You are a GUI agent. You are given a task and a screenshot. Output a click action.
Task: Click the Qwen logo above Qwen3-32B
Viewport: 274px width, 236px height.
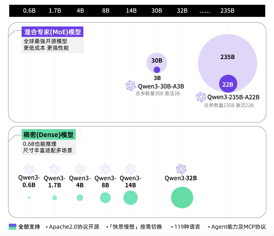click(181, 169)
